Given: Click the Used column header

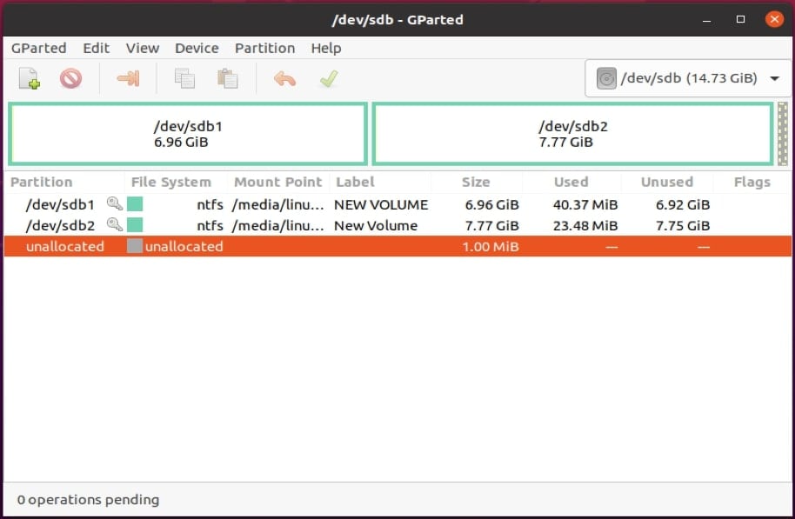Looking at the screenshot, I should (x=571, y=182).
